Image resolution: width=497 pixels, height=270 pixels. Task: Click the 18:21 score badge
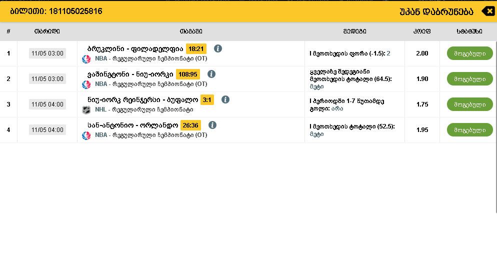point(196,49)
